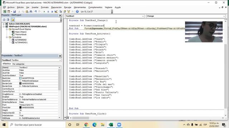Screen dimensions: 229x128
Task: Close the Propiedades - TextBox3 panel
Action: 60,56
